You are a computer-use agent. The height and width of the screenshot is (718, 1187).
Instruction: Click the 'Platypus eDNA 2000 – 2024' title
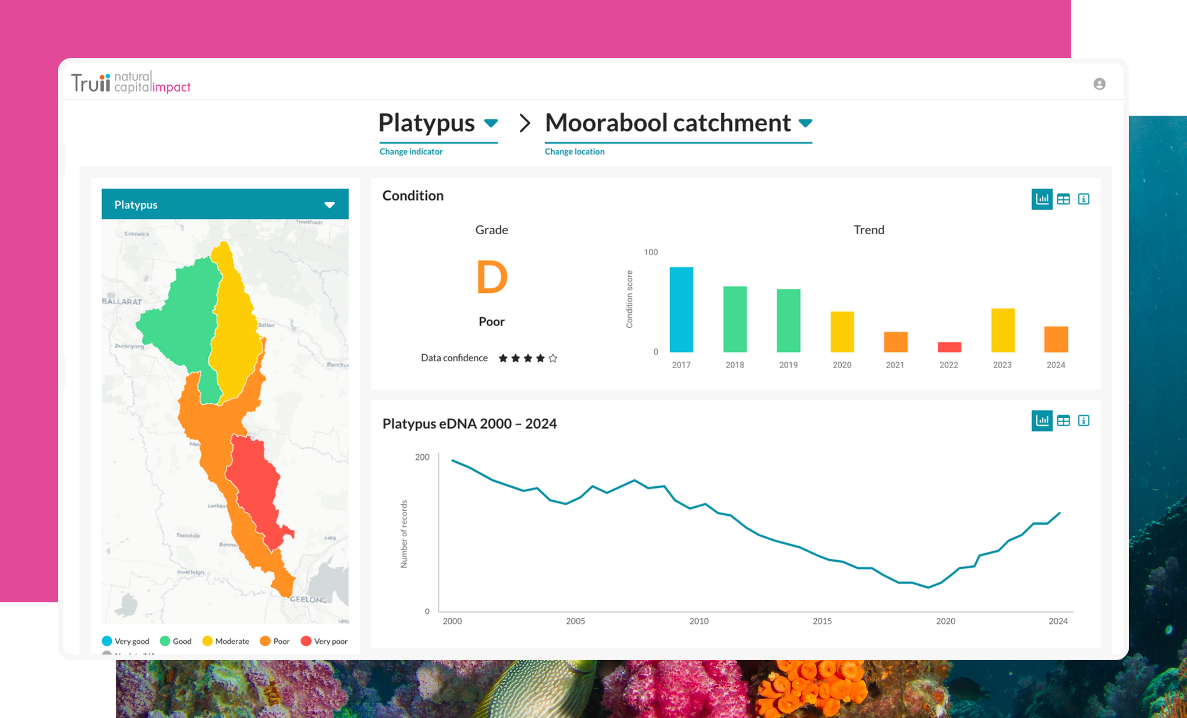pos(469,424)
